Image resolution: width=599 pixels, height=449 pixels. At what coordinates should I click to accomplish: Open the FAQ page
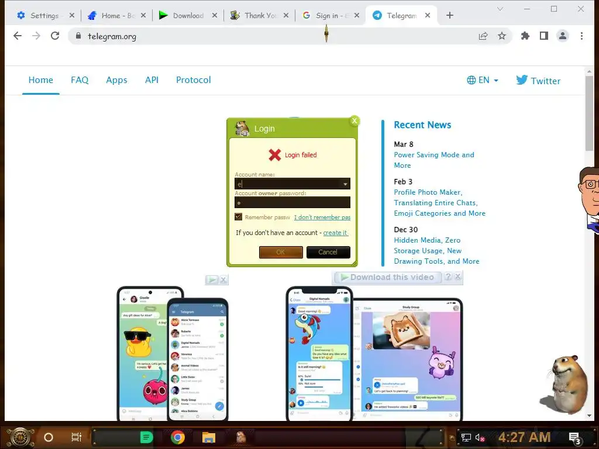tap(80, 80)
